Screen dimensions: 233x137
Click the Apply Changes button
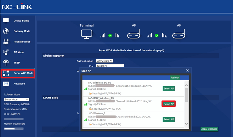[x=209, y=129]
